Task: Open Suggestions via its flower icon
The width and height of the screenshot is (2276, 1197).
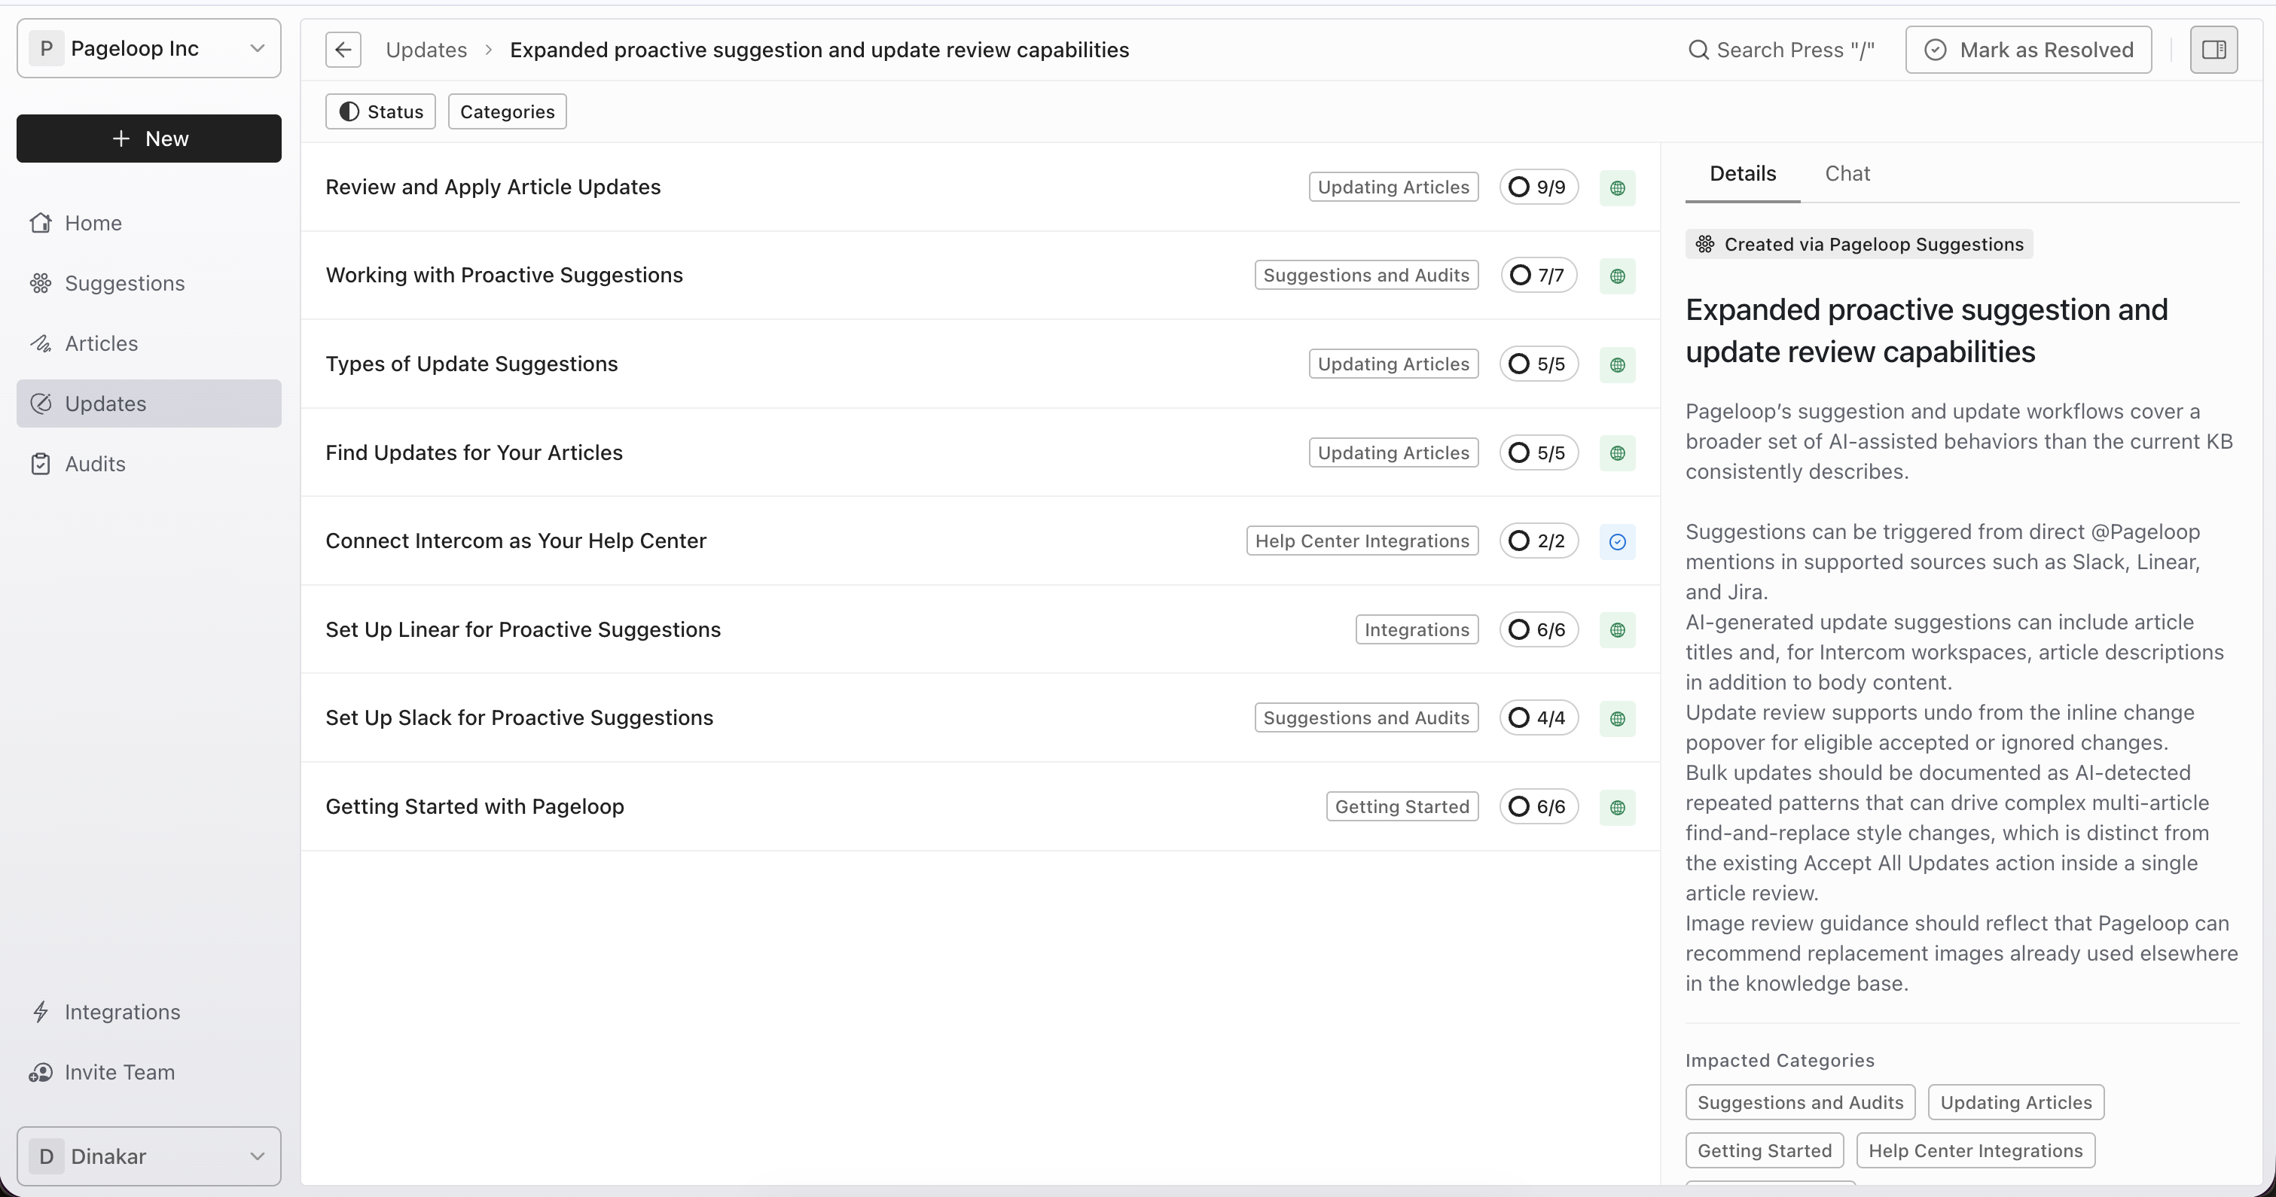Action: pyautogui.click(x=41, y=282)
